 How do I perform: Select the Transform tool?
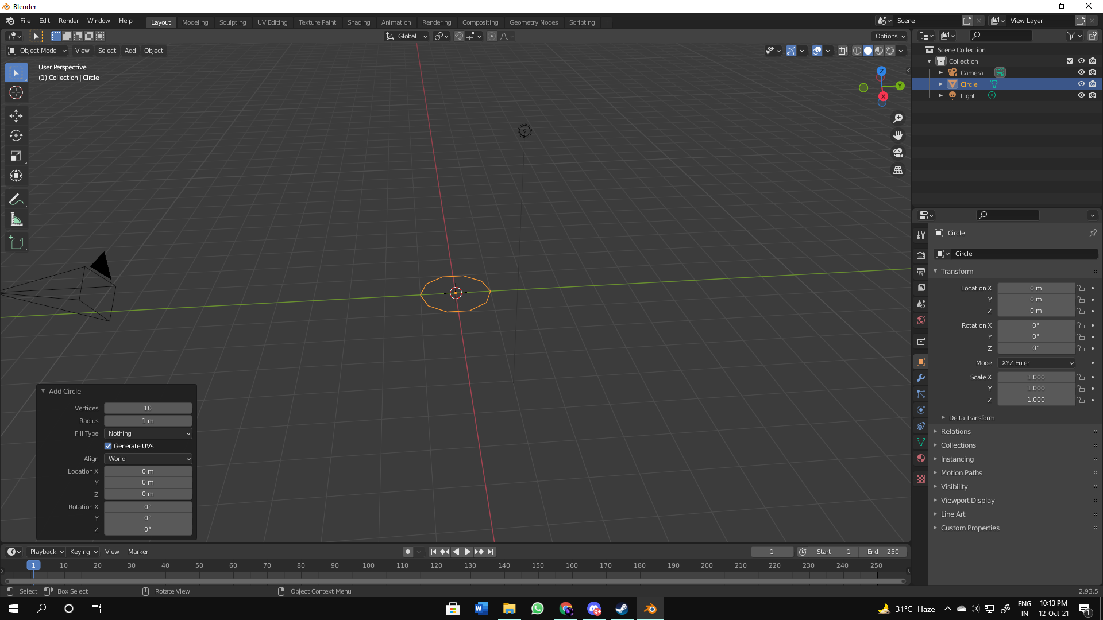tap(16, 176)
